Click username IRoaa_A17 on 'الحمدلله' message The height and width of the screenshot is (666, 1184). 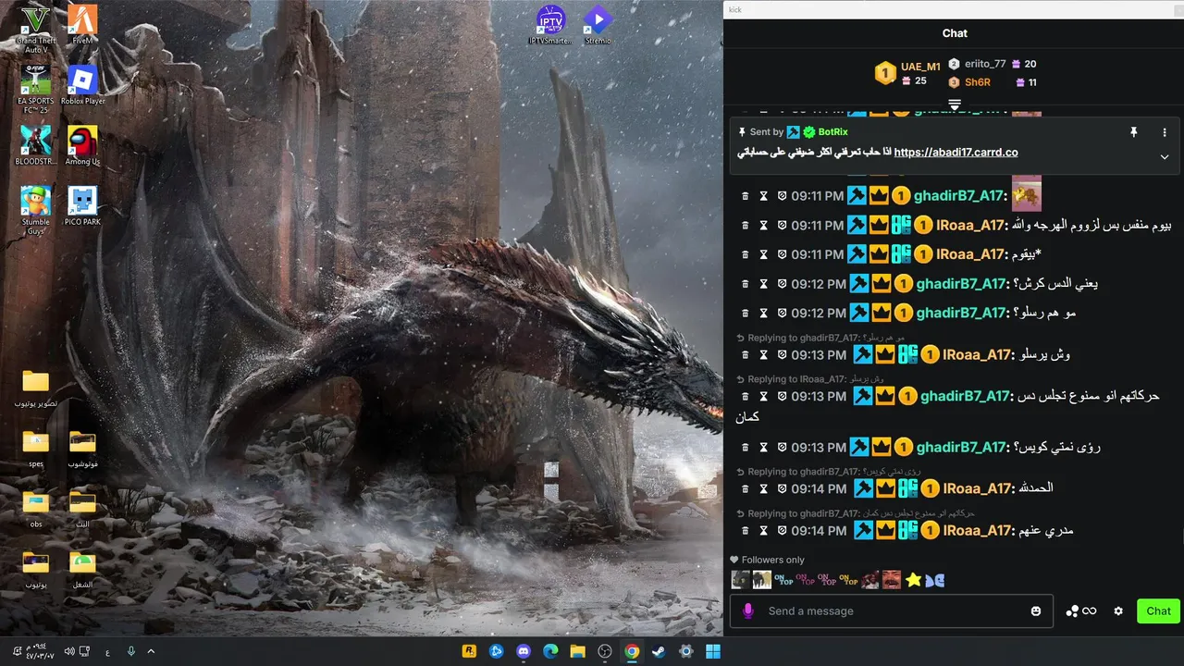(x=977, y=488)
